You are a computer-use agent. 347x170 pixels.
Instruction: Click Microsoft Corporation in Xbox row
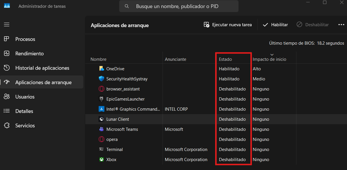point(186,159)
